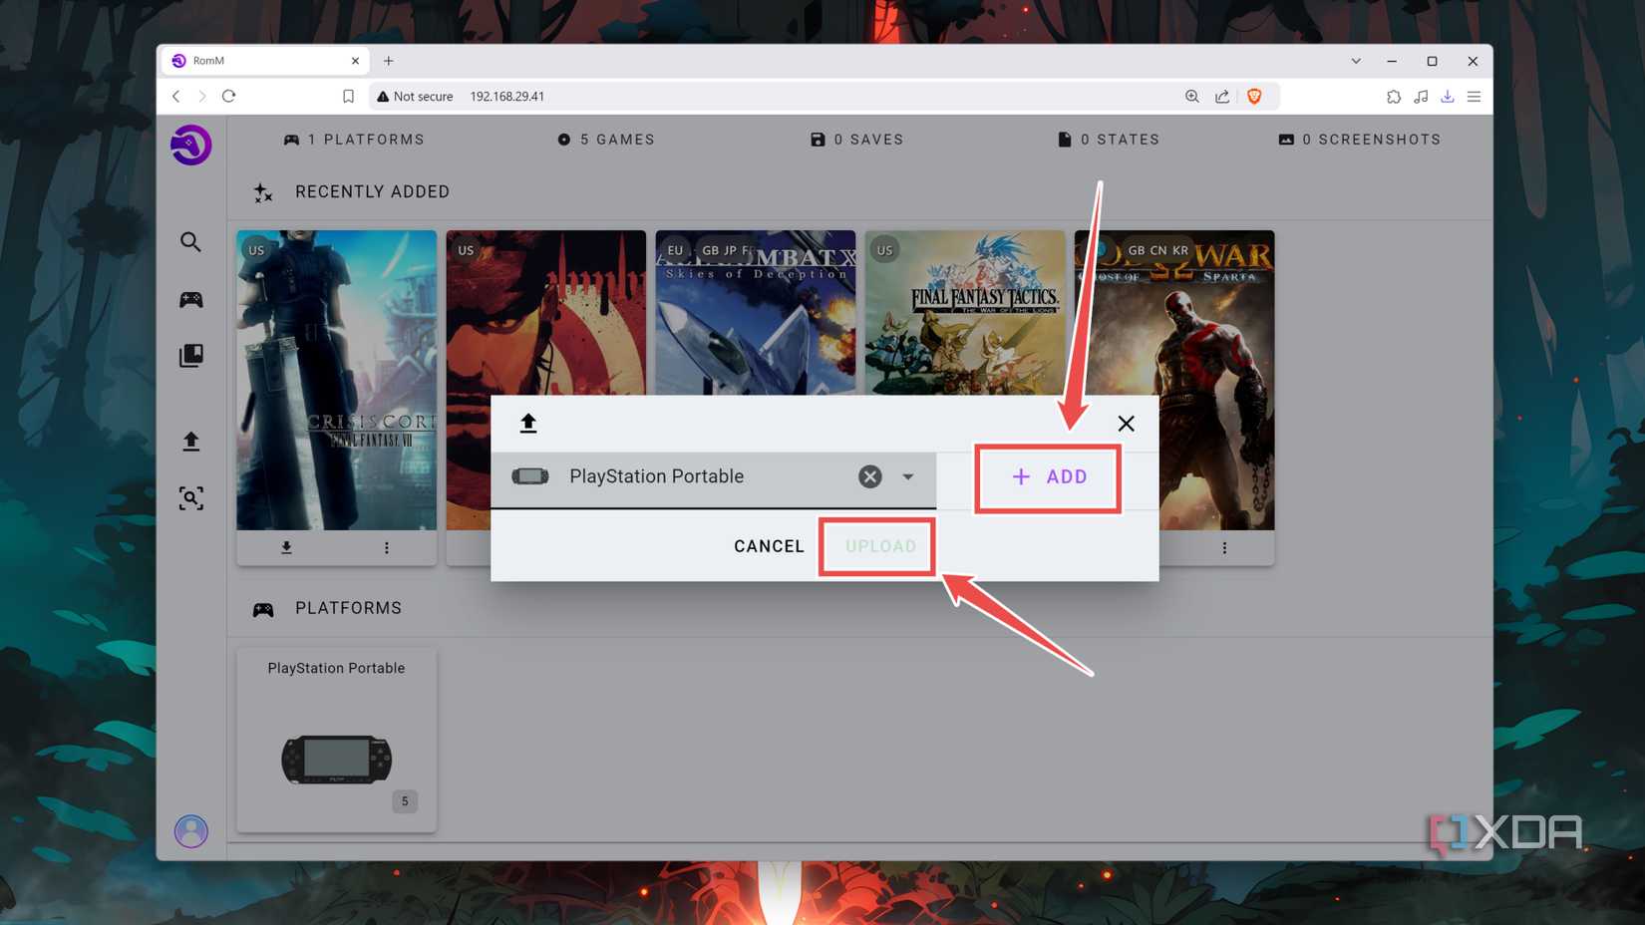Open the search icon in sidebar

point(190,242)
